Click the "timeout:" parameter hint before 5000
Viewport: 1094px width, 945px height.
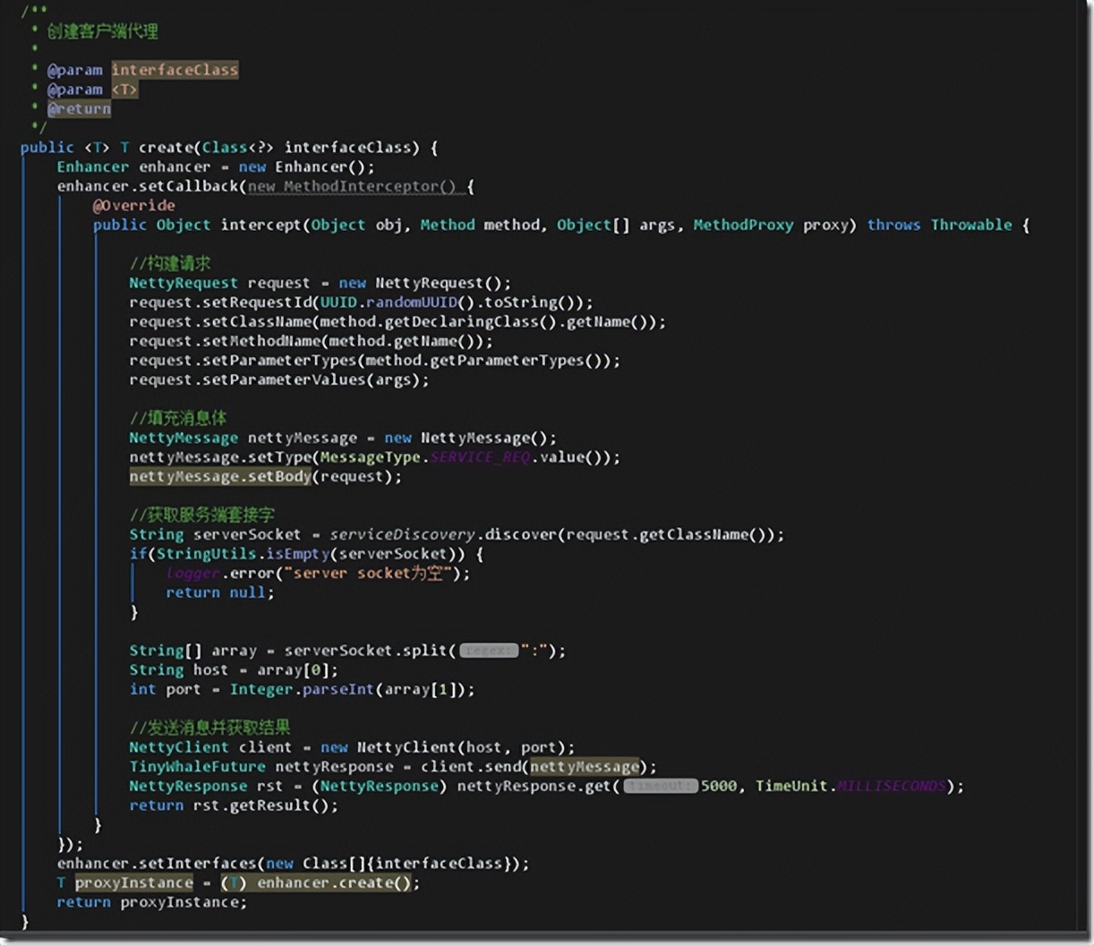[660, 786]
